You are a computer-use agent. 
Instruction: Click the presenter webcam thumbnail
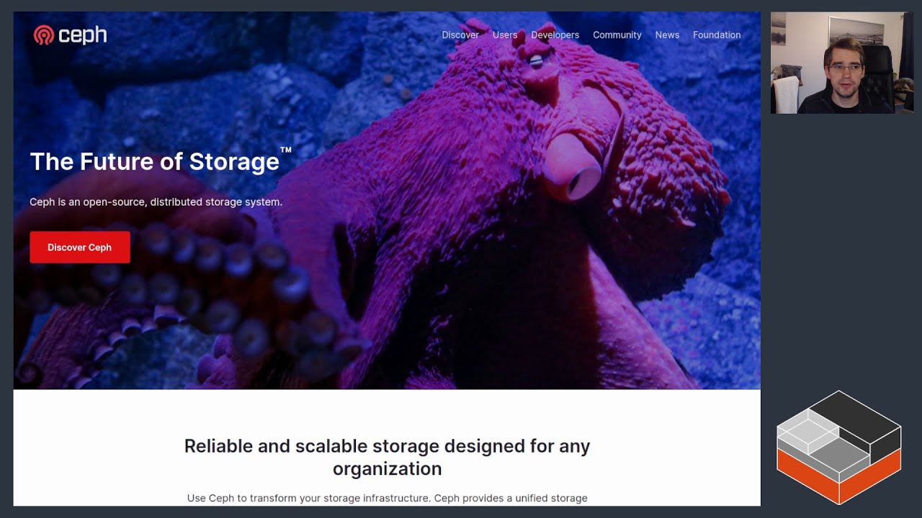tap(842, 63)
